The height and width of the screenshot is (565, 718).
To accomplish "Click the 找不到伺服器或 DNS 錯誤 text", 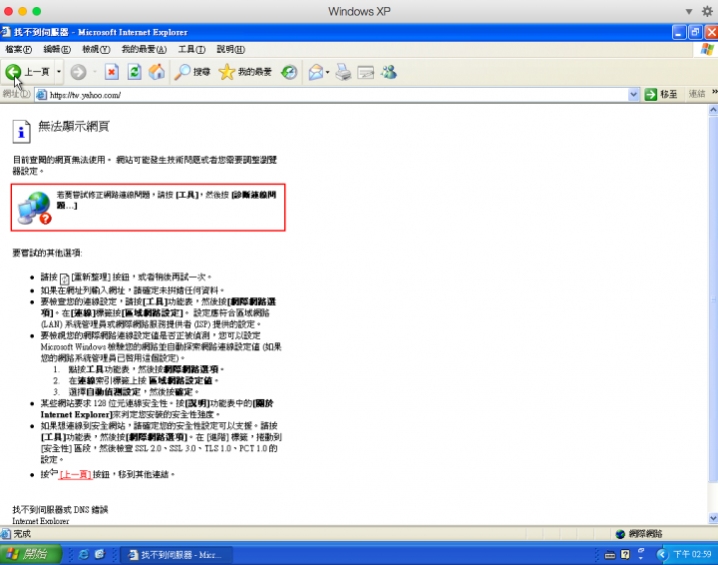I will click(60, 509).
